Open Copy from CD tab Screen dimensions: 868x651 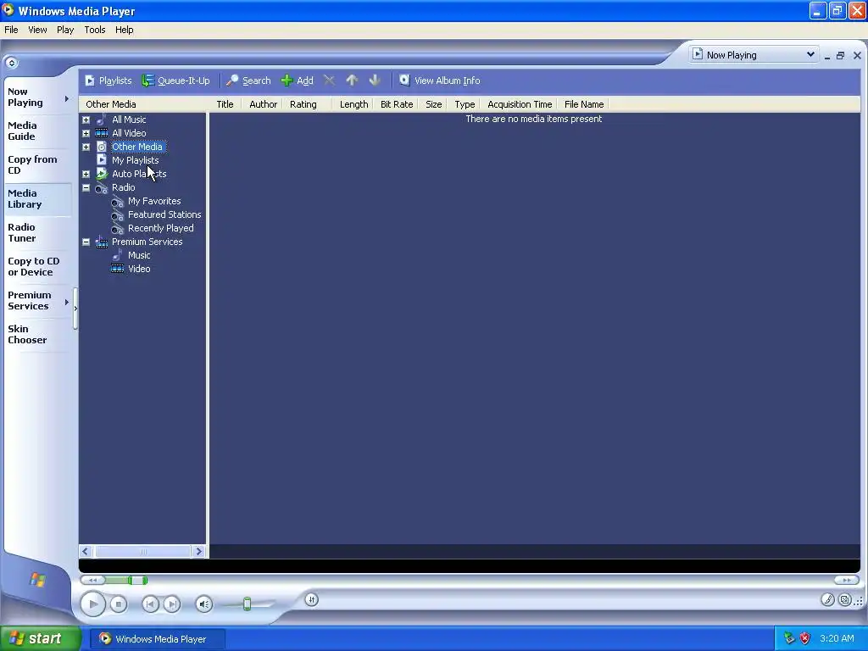36,165
